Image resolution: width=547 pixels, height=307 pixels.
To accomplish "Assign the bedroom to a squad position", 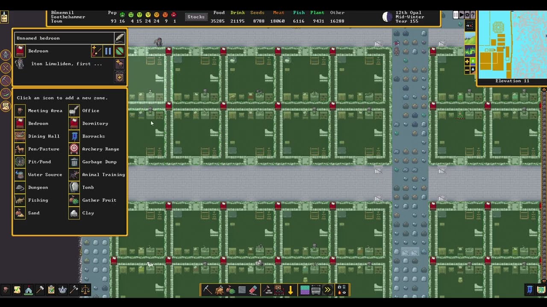I will (x=120, y=77).
